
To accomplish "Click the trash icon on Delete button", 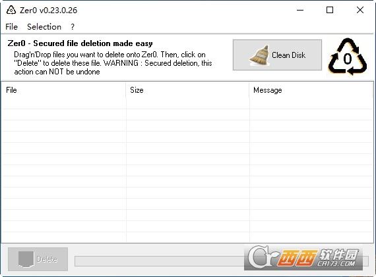I will [x=26, y=259].
